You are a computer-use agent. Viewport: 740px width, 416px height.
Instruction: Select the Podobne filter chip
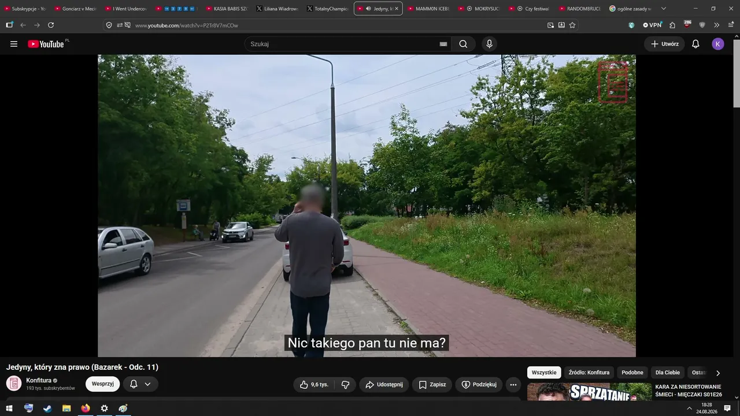coord(632,373)
